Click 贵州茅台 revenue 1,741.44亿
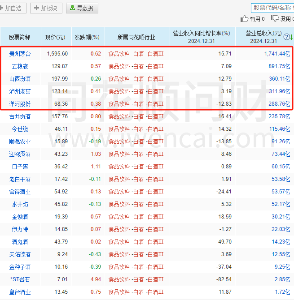 pyautogui.click(x=277, y=54)
